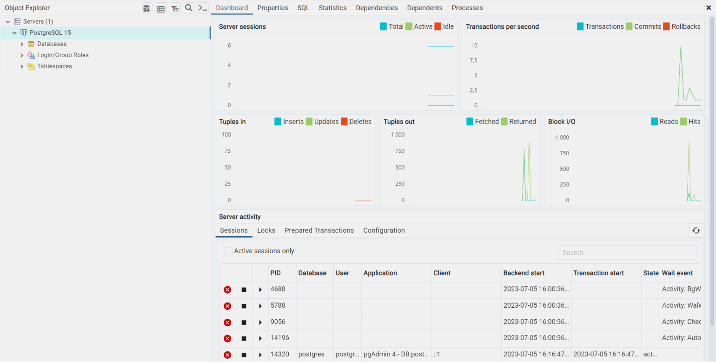Expand the Databases node
Viewport: 716px width, 362px height.
point(22,44)
